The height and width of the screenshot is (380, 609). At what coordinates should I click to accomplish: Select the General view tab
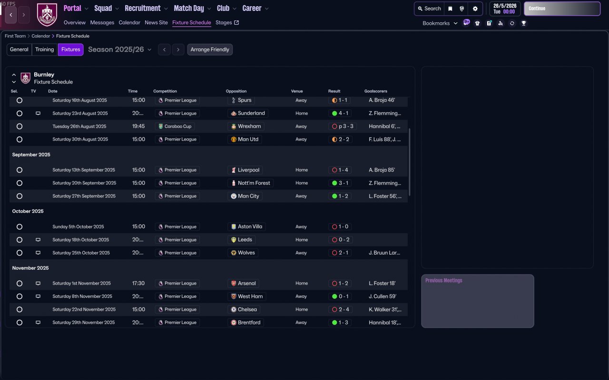(20, 49)
